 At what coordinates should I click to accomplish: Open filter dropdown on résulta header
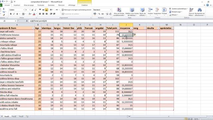(158, 28)
